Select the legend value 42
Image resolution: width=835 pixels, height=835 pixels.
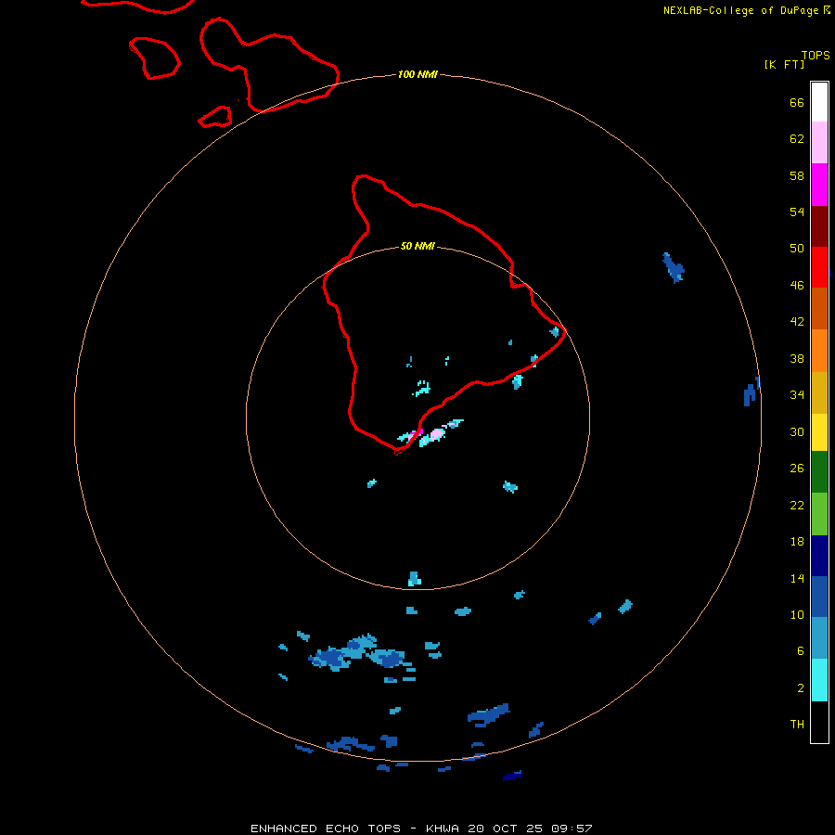(797, 321)
